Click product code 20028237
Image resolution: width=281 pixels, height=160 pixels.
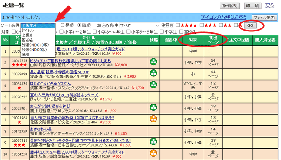tap(19, 97)
